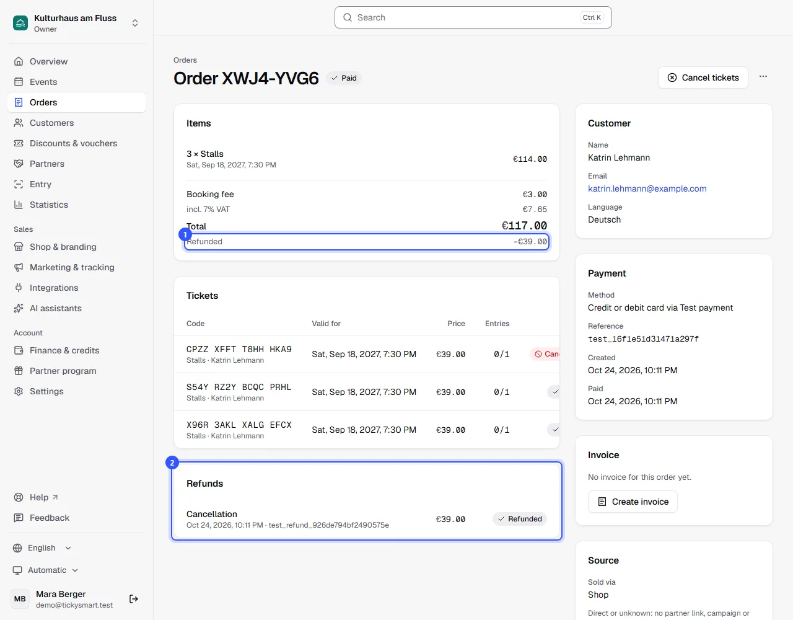
Task: Click ticket code CPZZ XFFT T8HH HKA9
Action: coord(239,349)
